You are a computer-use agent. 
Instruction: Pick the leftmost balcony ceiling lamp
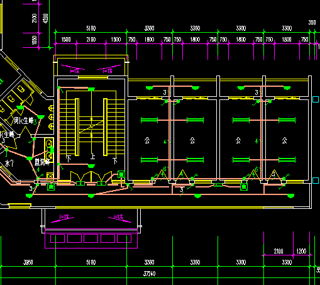(149, 88)
